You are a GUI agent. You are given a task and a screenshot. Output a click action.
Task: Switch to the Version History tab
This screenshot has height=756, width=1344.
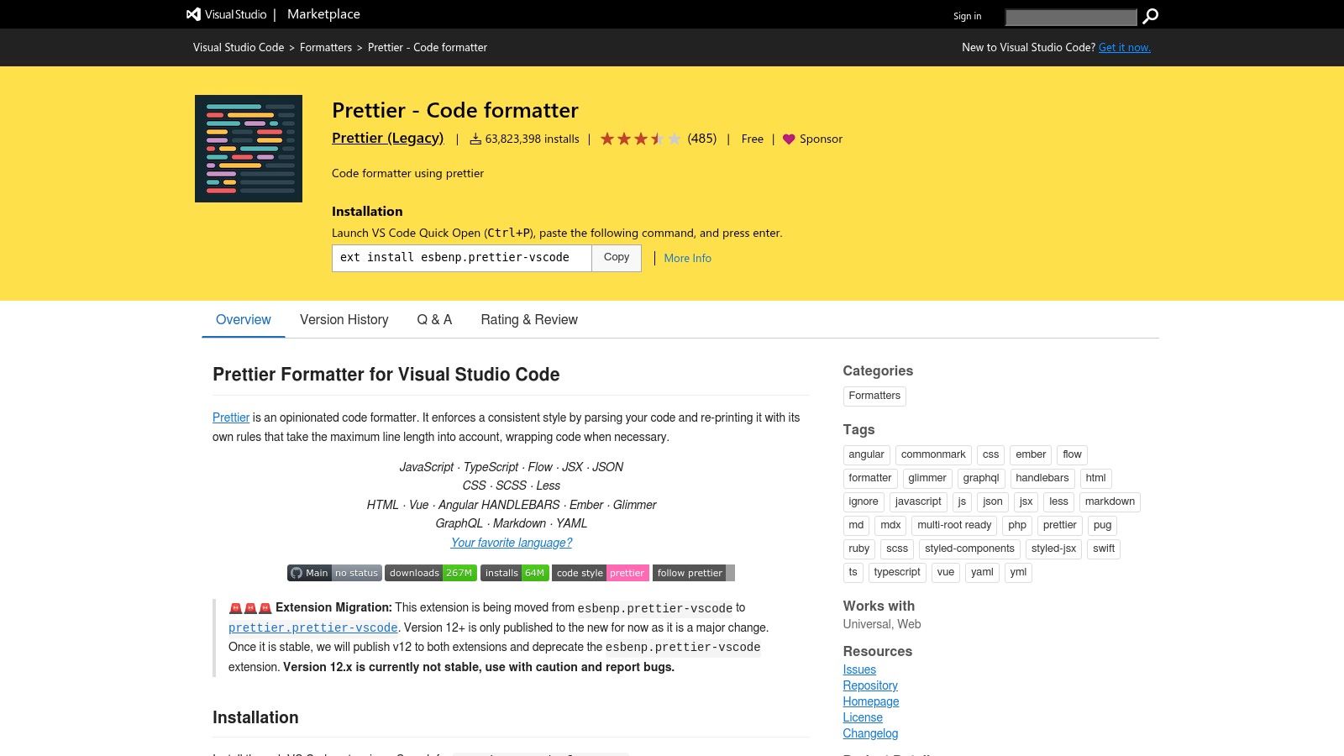coord(344,320)
